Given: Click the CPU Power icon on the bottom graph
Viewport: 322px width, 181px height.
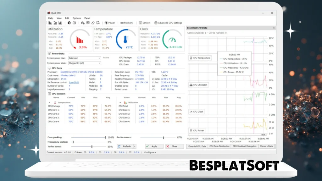Looking at the screenshot, I should (191, 130).
